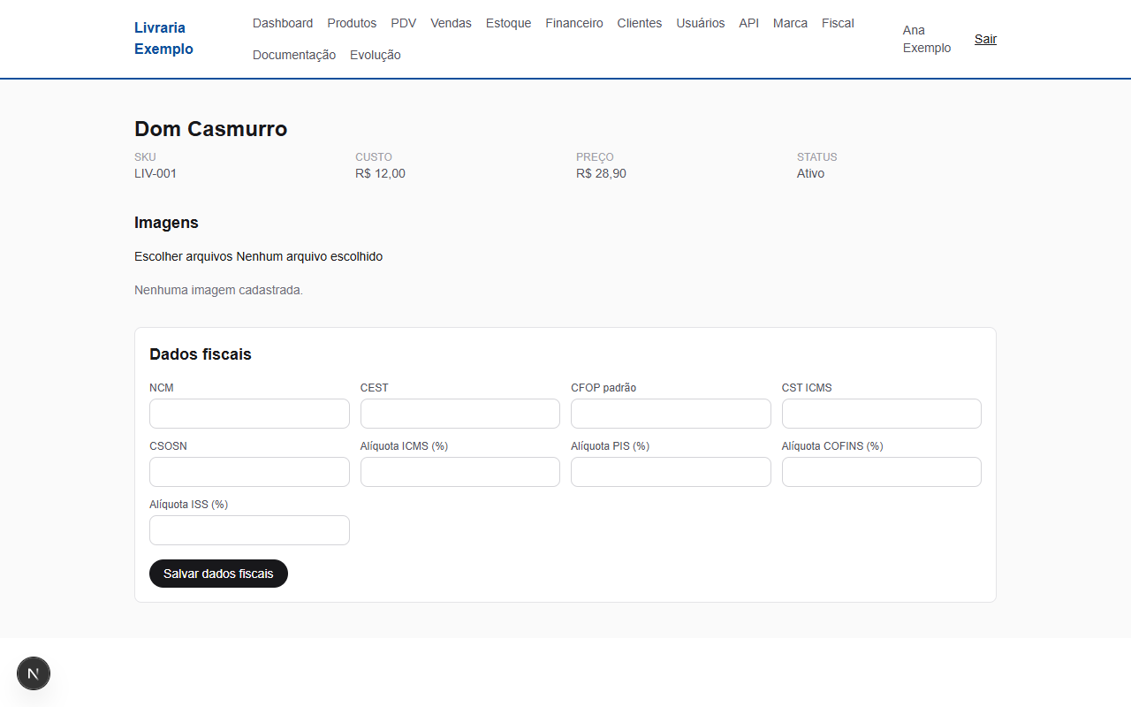Open the PDV page
1131x707 pixels.
coord(404,23)
